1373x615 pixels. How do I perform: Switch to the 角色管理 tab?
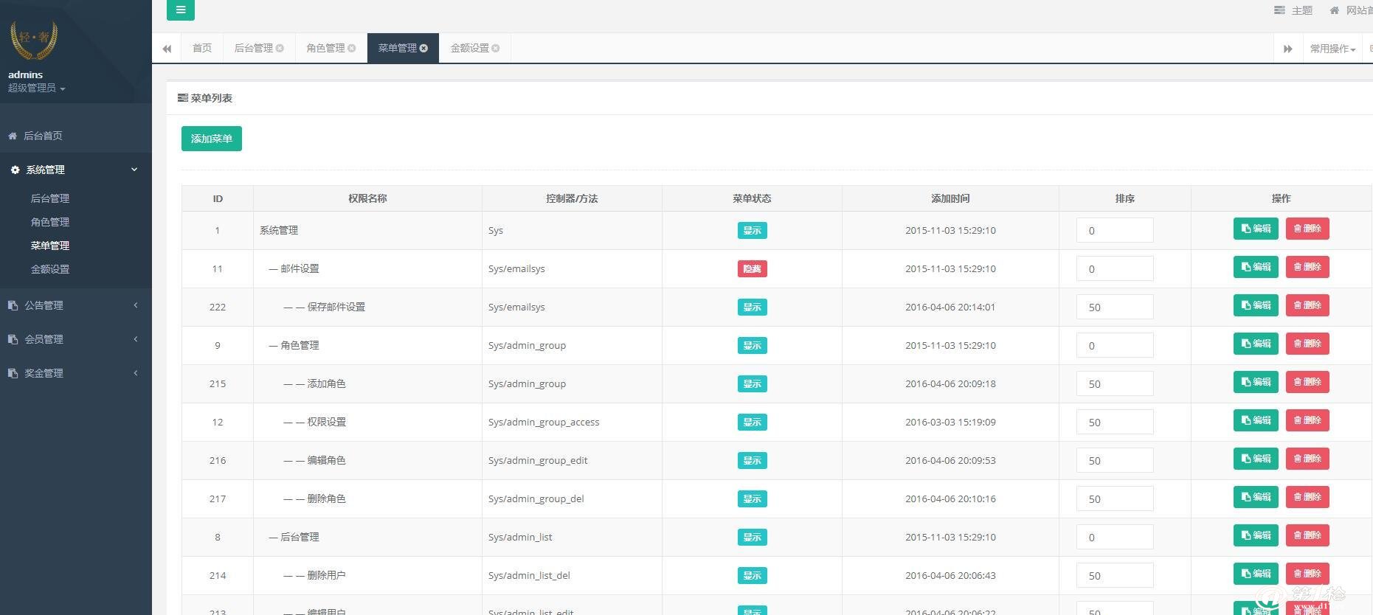point(326,49)
